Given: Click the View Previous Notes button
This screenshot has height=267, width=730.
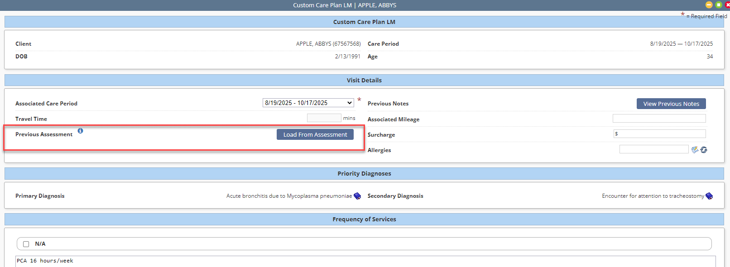Looking at the screenshot, I should pyautogui.click(x=671, y=104).
